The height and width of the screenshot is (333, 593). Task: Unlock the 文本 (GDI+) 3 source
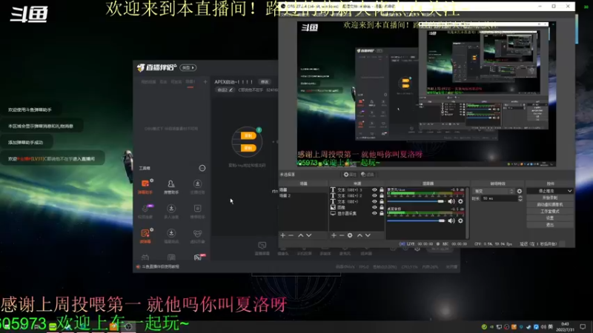click(x=382, y=190)
